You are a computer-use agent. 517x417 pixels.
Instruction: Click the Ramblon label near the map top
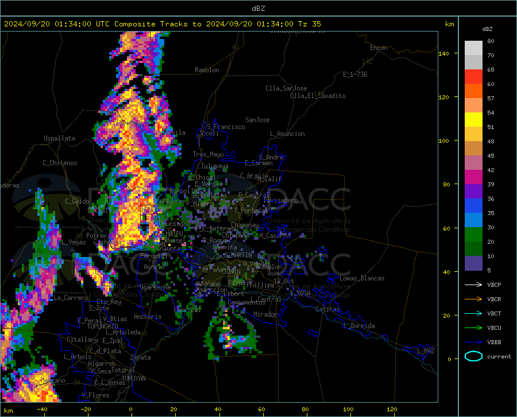(x=207, y=70)
